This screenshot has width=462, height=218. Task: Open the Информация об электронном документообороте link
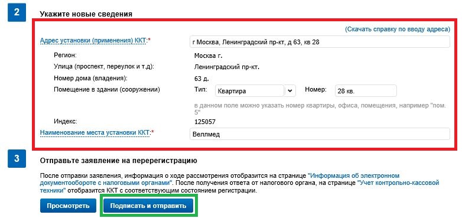coord(220,179)
